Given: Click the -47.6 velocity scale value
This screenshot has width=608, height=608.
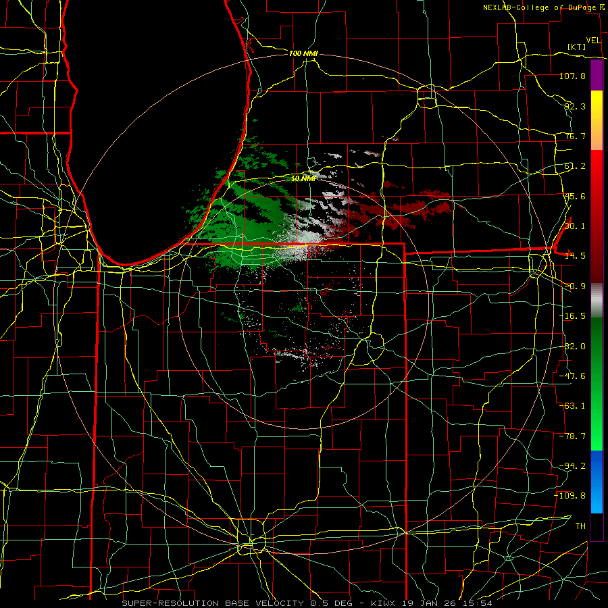Looking at the screenshot, I should [x=572, y=376].
